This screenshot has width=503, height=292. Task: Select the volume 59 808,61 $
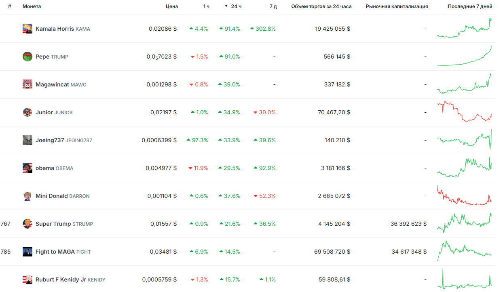tap(334, 279)
